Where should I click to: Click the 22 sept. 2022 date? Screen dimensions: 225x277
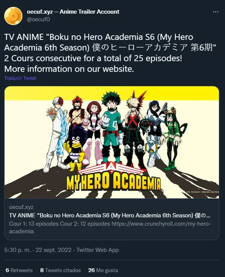tap(54, 250)
